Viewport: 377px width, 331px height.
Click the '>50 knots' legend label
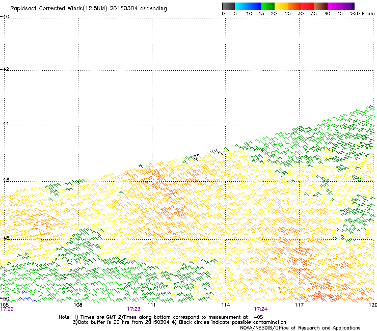pyautogui.click(x=362, y=13)
